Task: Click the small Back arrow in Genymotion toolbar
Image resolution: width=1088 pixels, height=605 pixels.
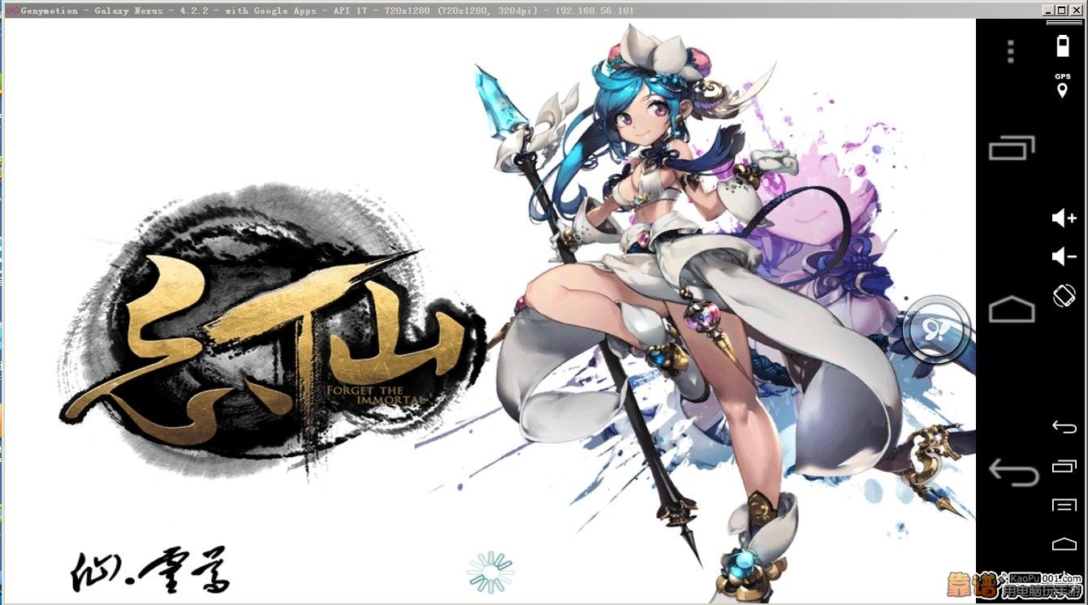Action: tap(1064, 426)
